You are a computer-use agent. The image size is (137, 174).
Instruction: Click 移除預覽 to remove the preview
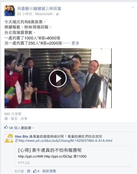point(49,171)
